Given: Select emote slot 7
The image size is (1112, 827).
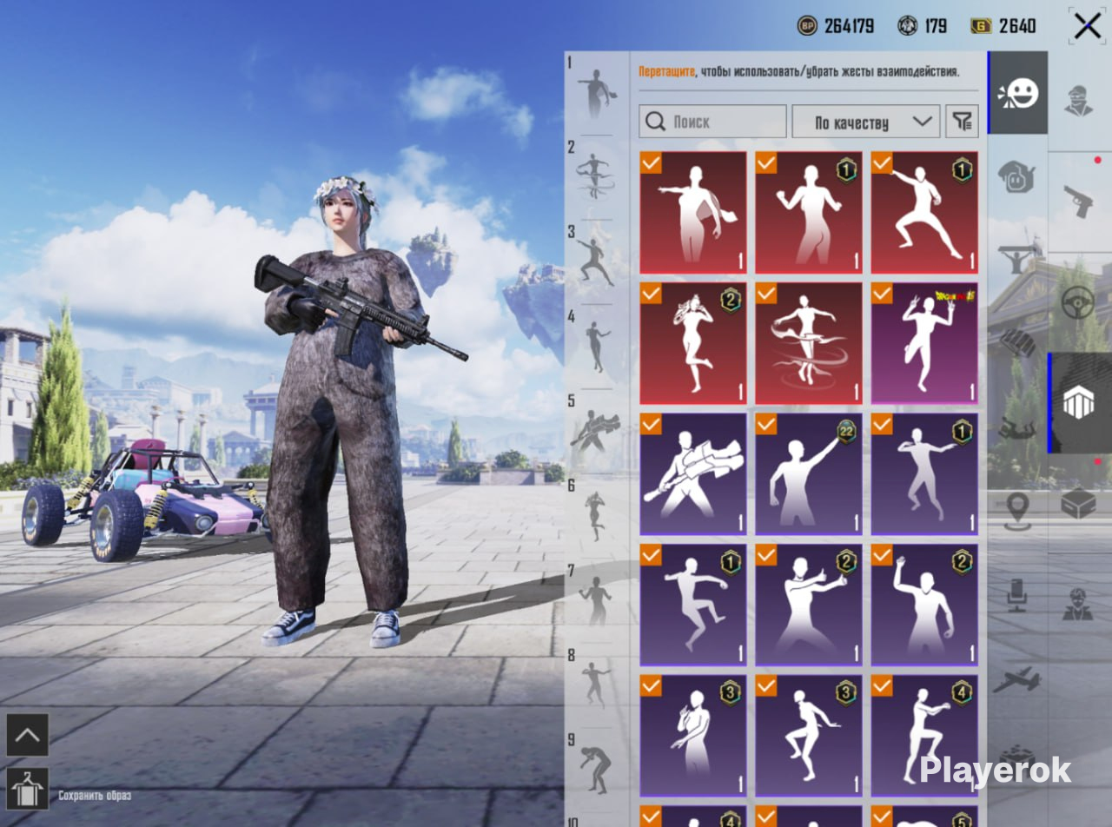Looking at the screenshot, I should coord(597,600).
